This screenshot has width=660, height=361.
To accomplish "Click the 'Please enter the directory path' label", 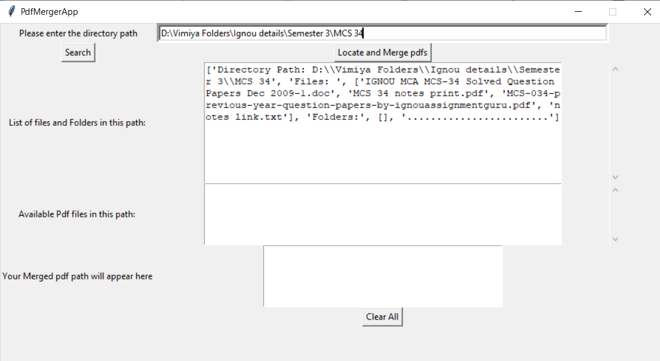I will (77, 34).
